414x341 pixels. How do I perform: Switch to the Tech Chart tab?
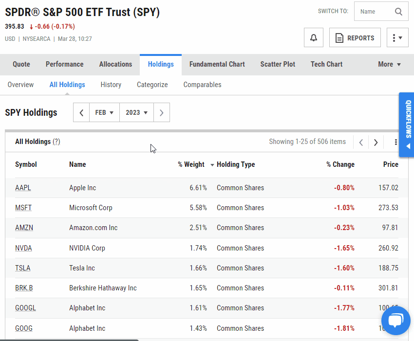[326, 64]
